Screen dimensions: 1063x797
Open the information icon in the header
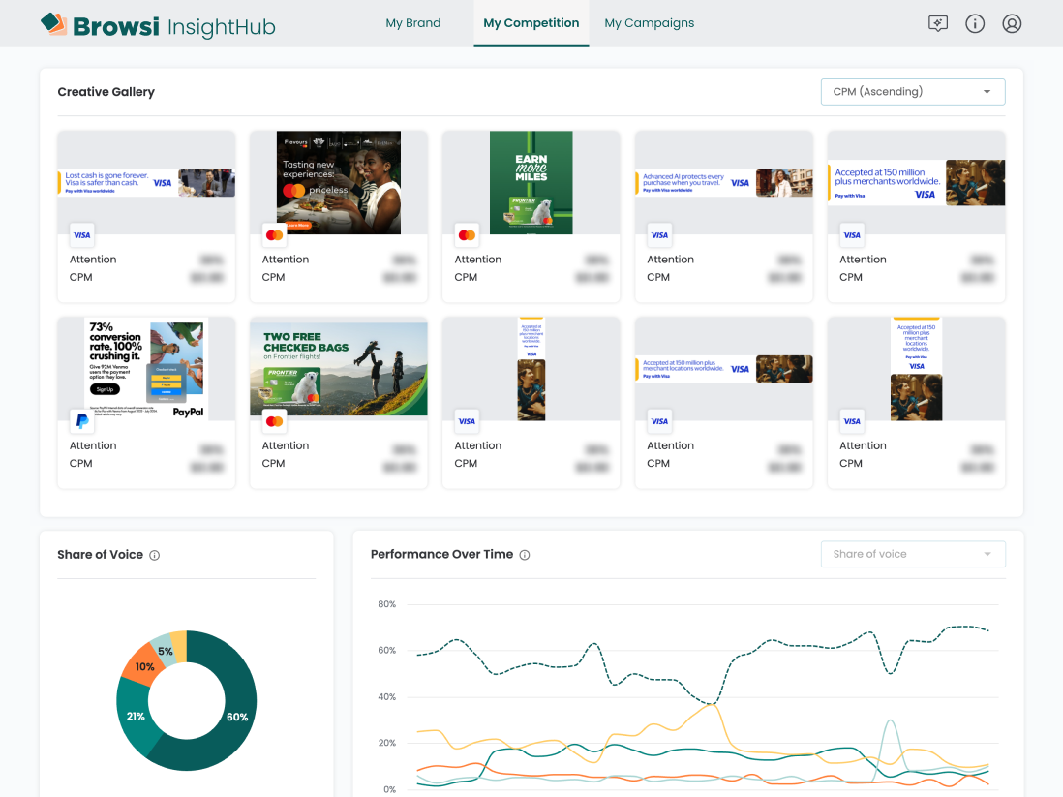(x=975, y=24)
